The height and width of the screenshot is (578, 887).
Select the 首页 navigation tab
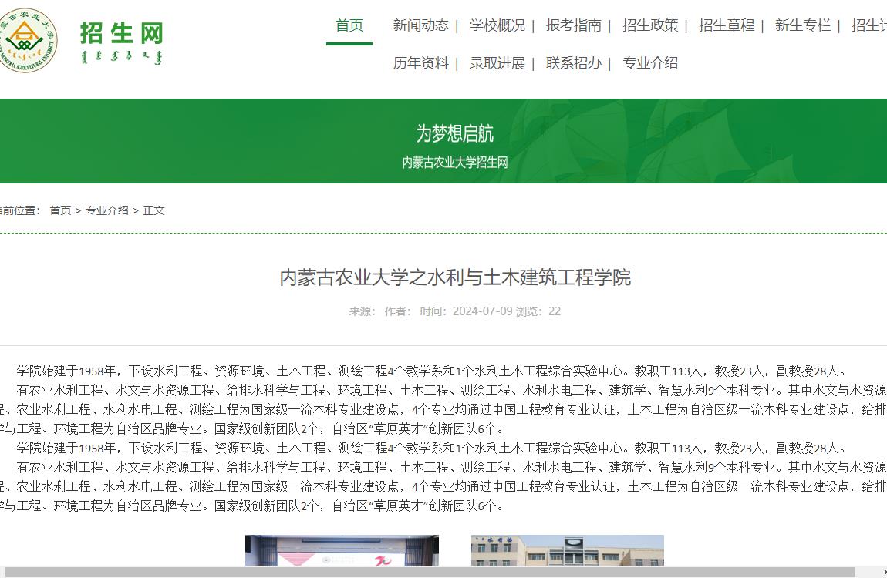click(349, 25)
